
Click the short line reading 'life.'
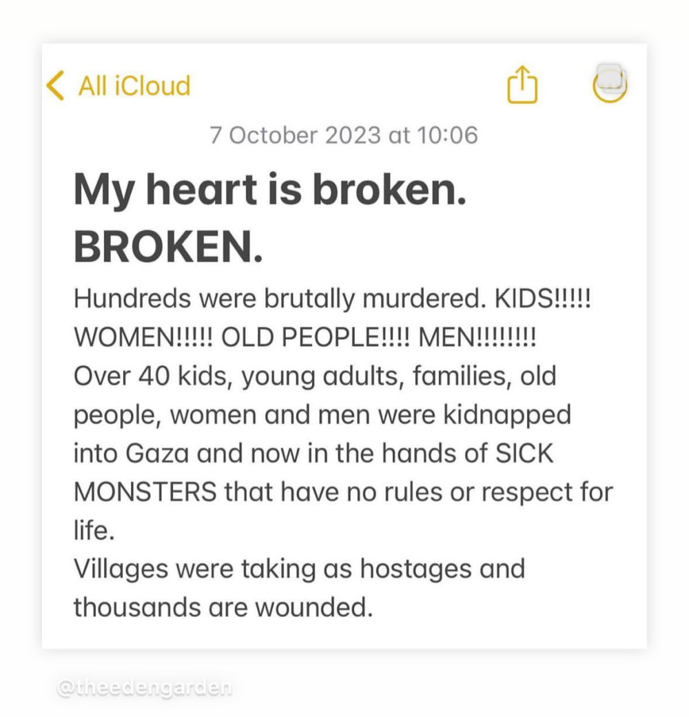coord(94,530)
